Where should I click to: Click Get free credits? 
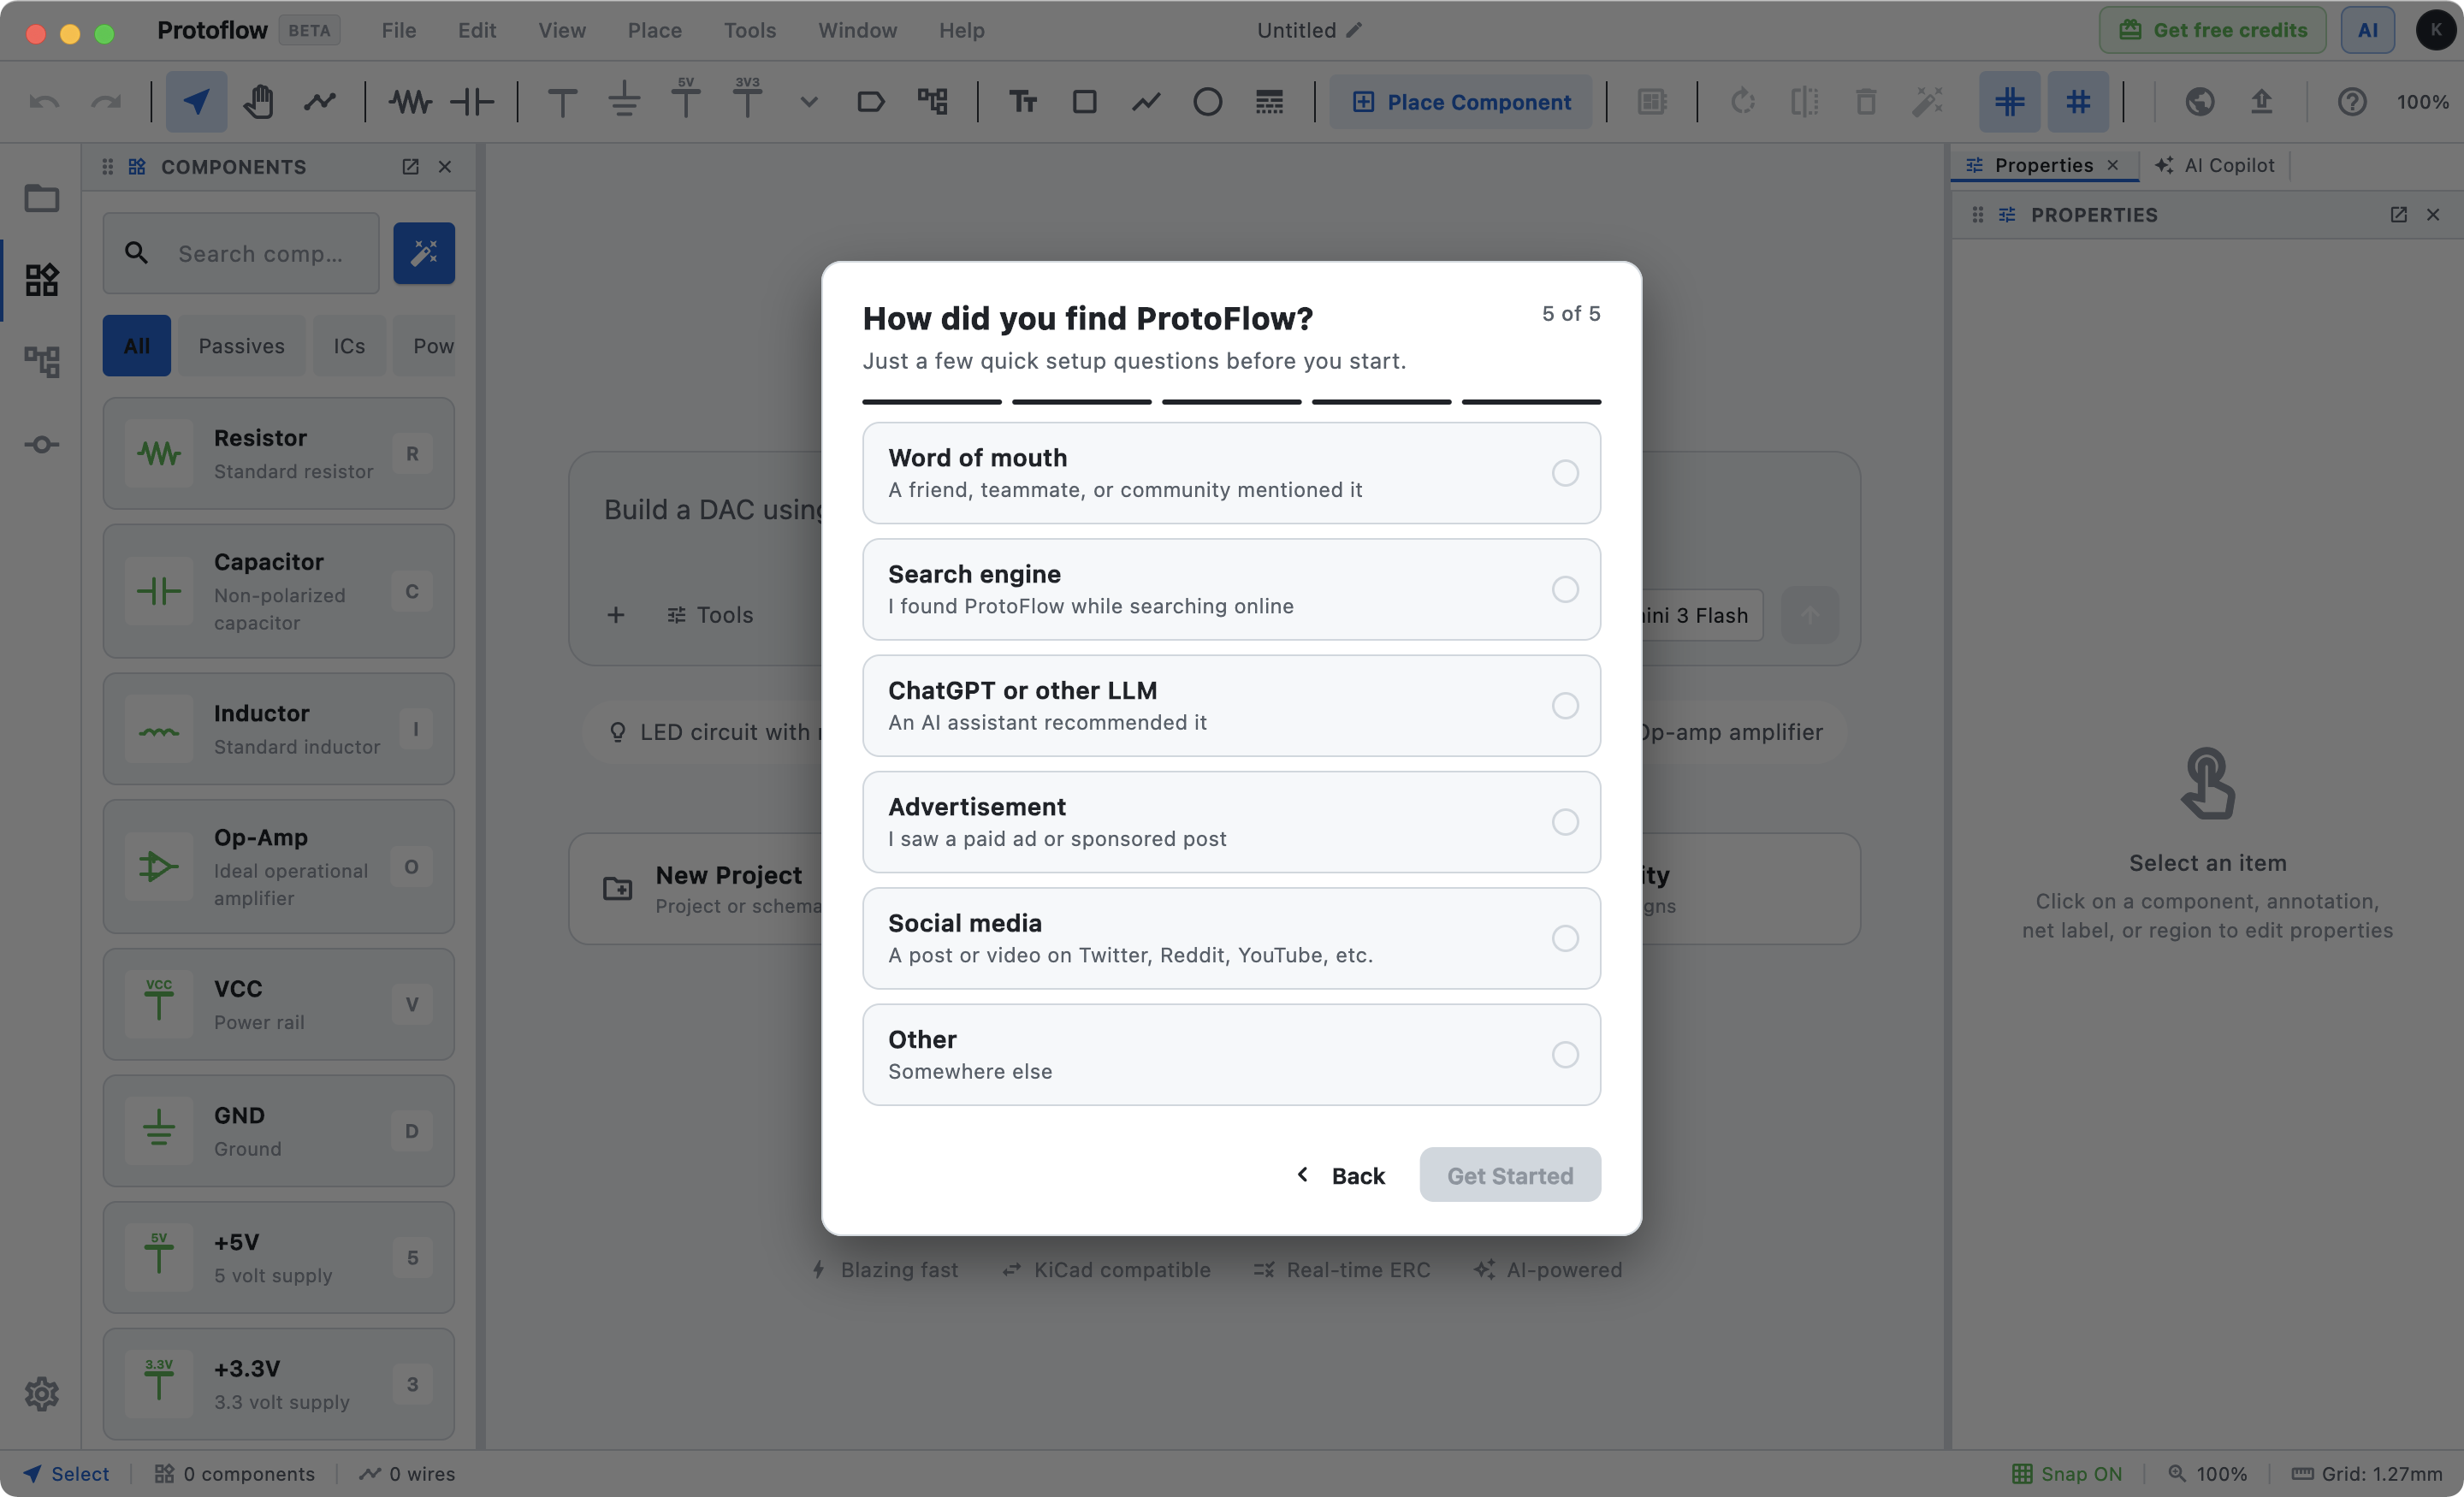(2213, 30)
